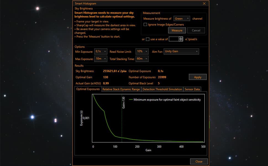This screenshot has height=166, width=268.
Task: Open the Aim For Unity Gain dropdown
Action: tap(181, 51)
